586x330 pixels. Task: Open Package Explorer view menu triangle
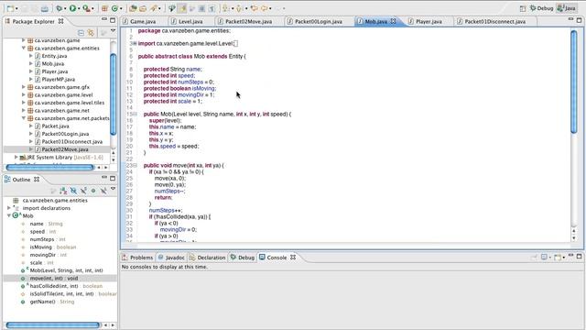point(113,31)
